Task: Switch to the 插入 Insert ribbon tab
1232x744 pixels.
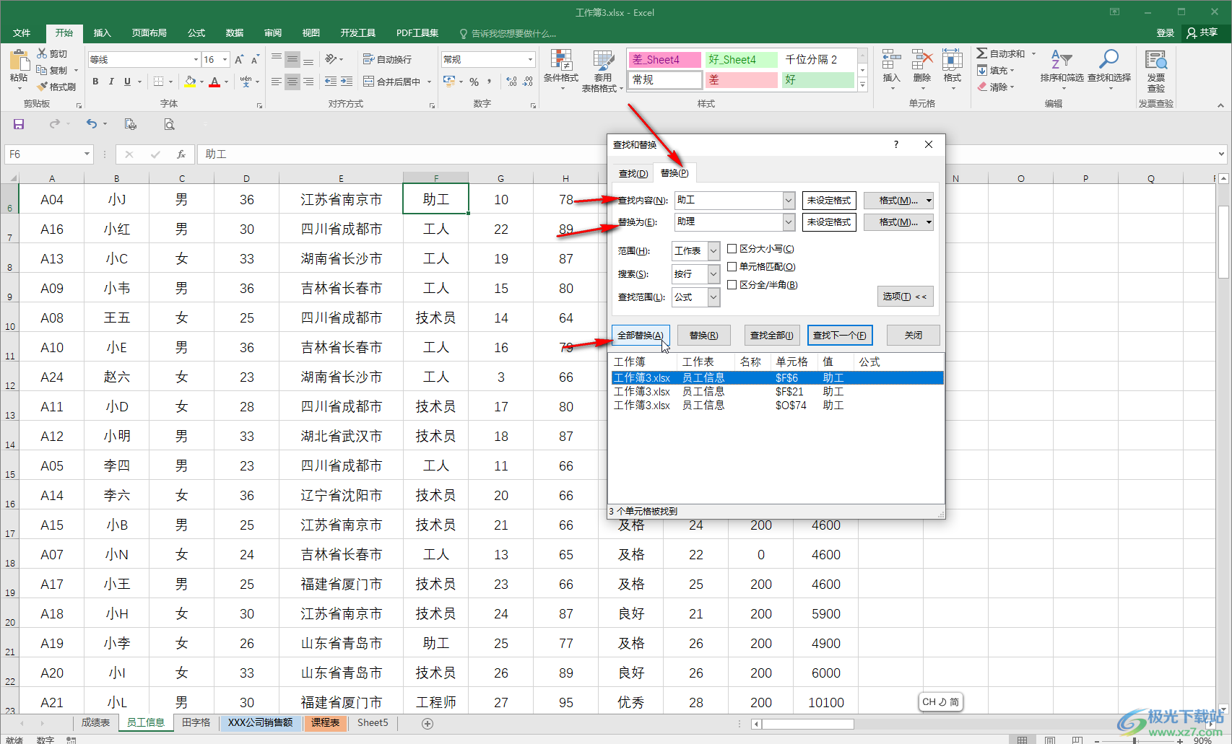Action: [103, 33]
